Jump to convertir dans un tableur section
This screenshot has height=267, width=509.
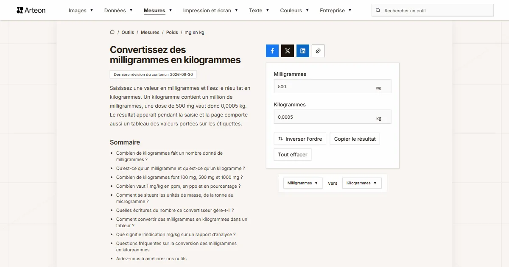[x=182, y=222]
